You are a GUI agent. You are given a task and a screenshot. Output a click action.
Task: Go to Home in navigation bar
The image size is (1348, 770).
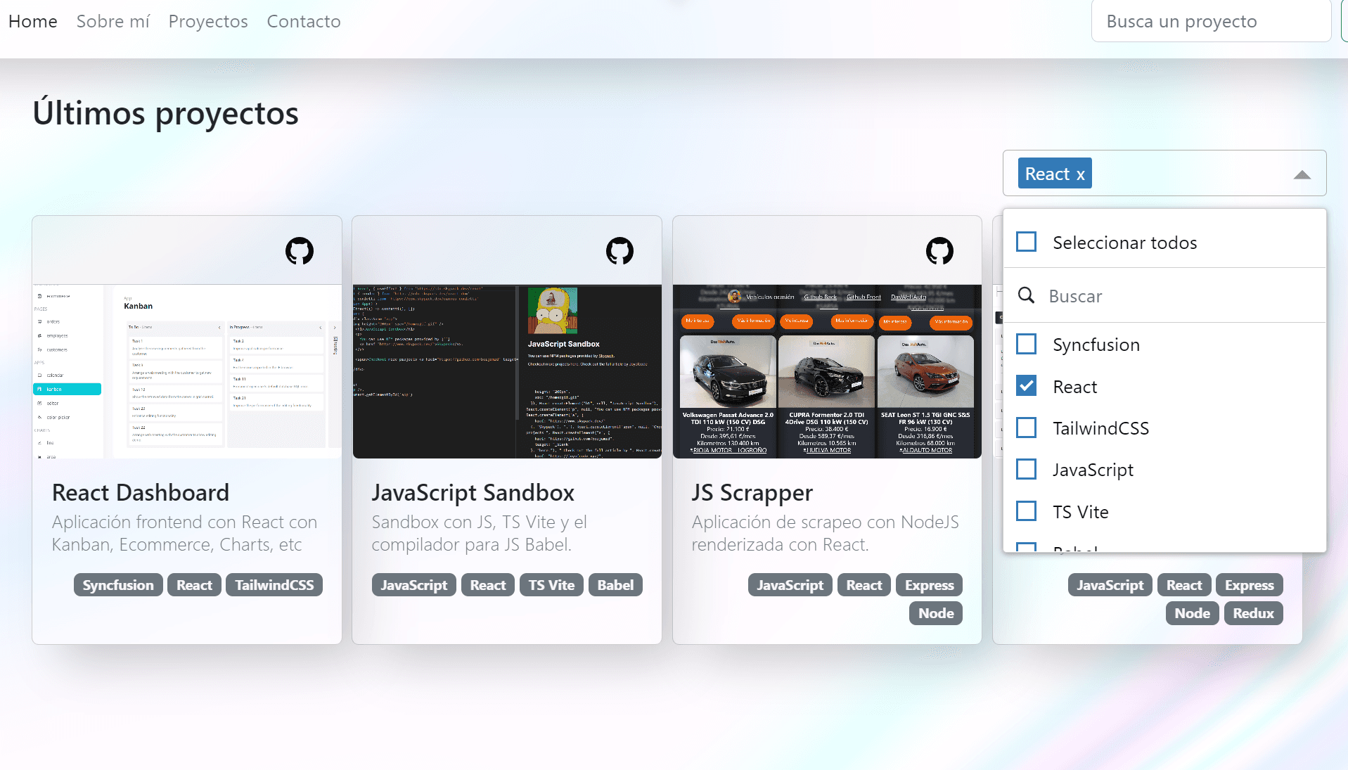(x=33, y=21)
